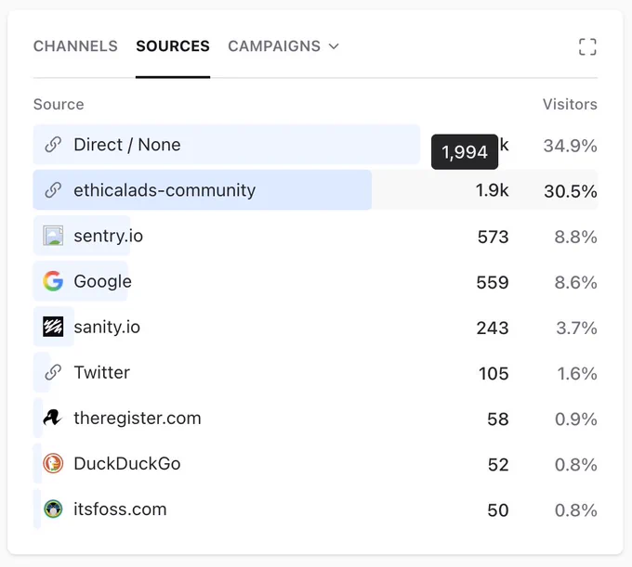632x567 pixels.
Task: Click the Google logo icon
Action: pyautogui.click(x=53, y=281)
